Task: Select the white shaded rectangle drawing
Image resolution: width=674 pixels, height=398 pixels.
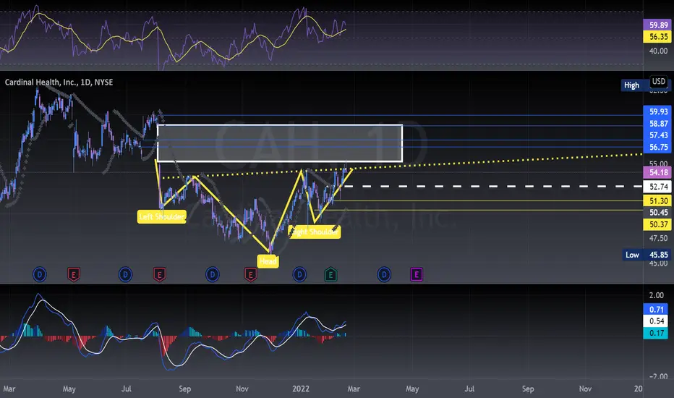Action: point(280,143)
